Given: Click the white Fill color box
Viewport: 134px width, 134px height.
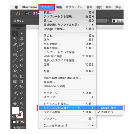Looking at the screenshot, I should (x=16, y=111).
